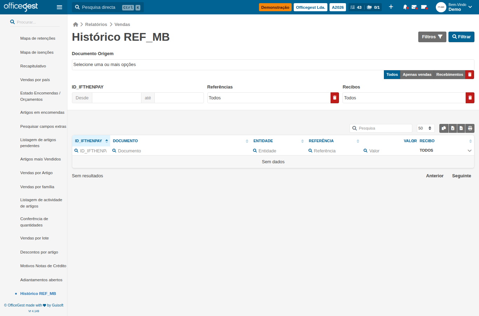Image resolution: width=479 pixels, height=316 pixels.
Task: Open Vendas breadcrumb link
Action: (x=122, y=24)
